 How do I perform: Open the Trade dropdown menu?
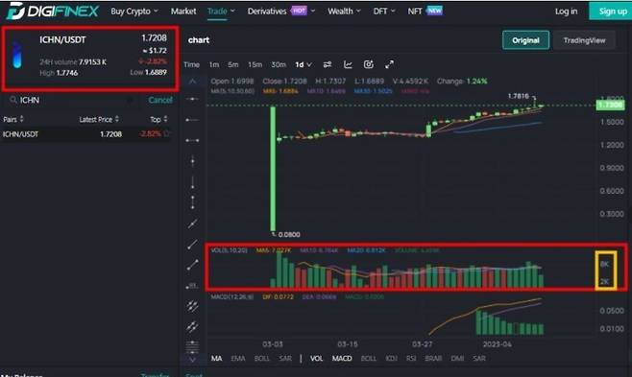pos(221,12)
